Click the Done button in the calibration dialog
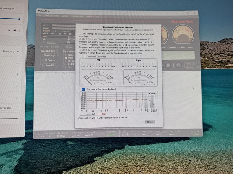233x174 pixels. point(150,122)
